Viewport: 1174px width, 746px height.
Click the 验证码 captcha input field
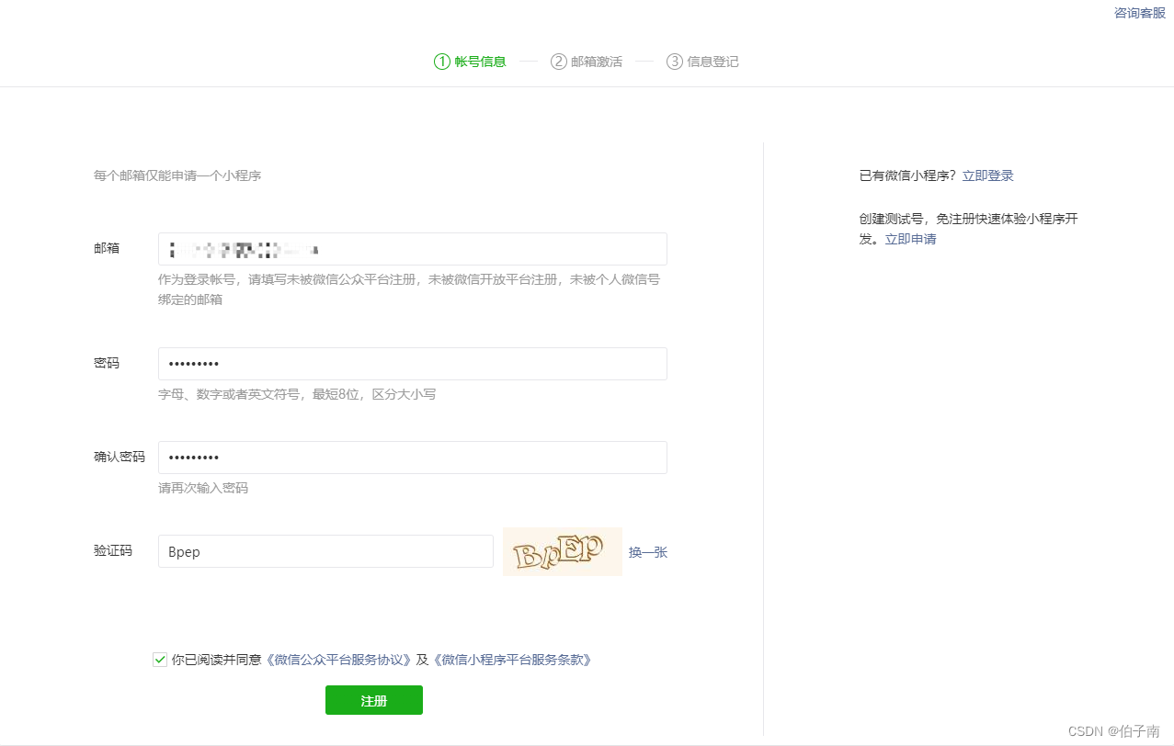click(325, 551)
